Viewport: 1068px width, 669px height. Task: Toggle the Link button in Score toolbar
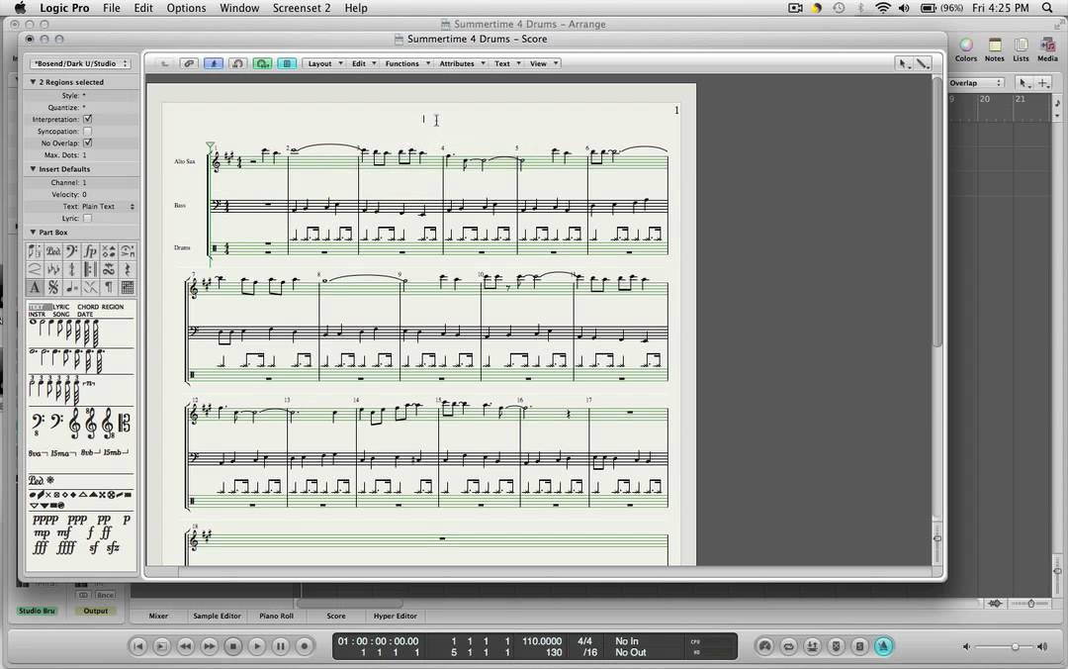pos(189,63)
